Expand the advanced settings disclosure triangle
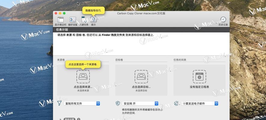This screenshot has width=266, height=120. [x=60, y=119]
